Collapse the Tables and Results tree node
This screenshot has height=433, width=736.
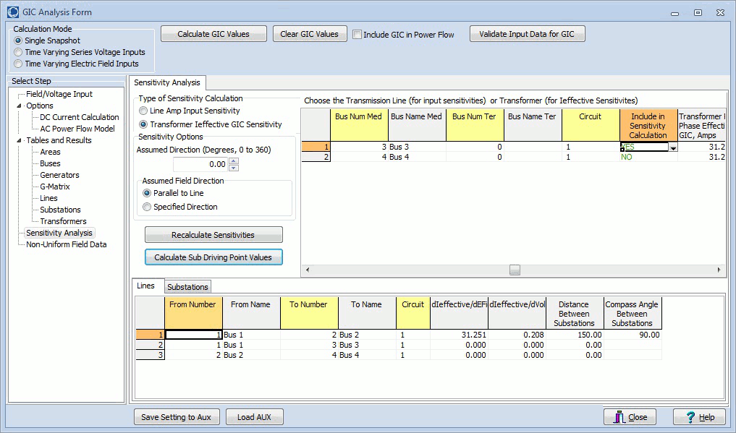tap(20, 140)
